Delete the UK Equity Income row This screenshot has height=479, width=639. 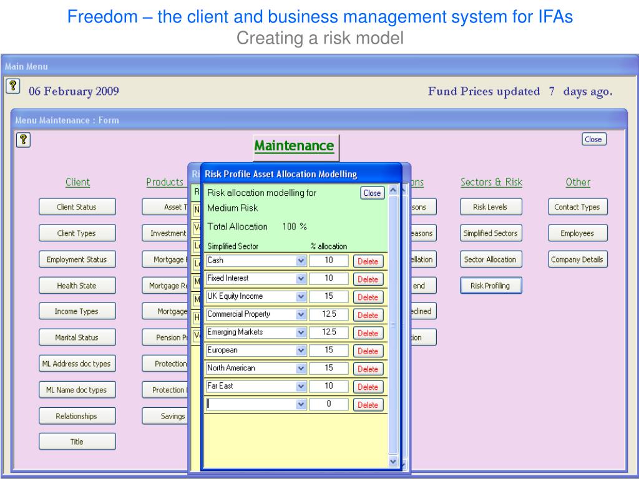tap(368, 297)
